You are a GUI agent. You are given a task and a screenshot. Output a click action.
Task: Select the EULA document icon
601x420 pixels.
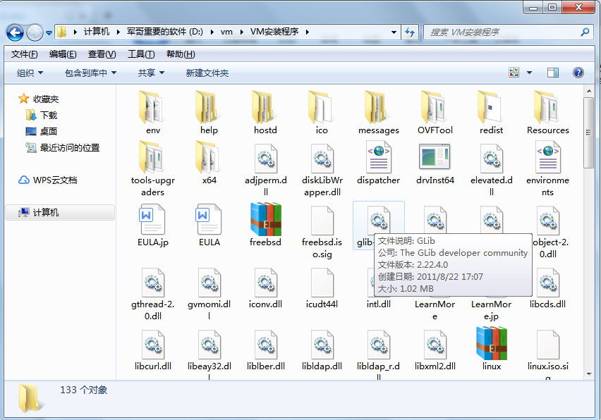209,219
